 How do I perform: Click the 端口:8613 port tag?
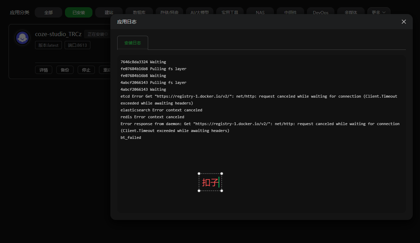(77, 45)
